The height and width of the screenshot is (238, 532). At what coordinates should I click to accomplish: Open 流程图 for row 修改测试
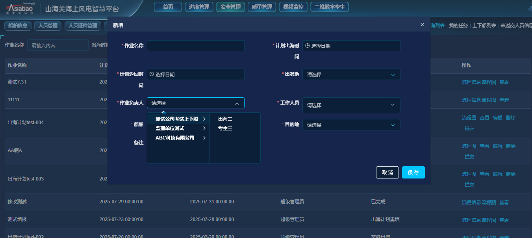click(x=489, y=203)
